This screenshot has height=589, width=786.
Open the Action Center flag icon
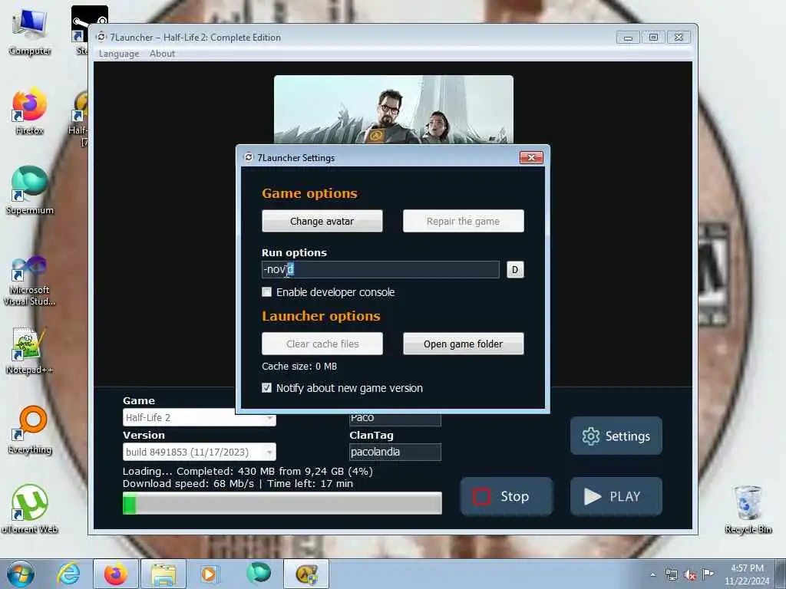(x=708, y=574)
